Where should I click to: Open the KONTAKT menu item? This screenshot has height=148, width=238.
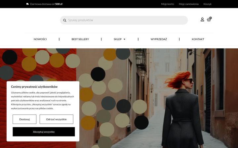click(x=198, y=39)
